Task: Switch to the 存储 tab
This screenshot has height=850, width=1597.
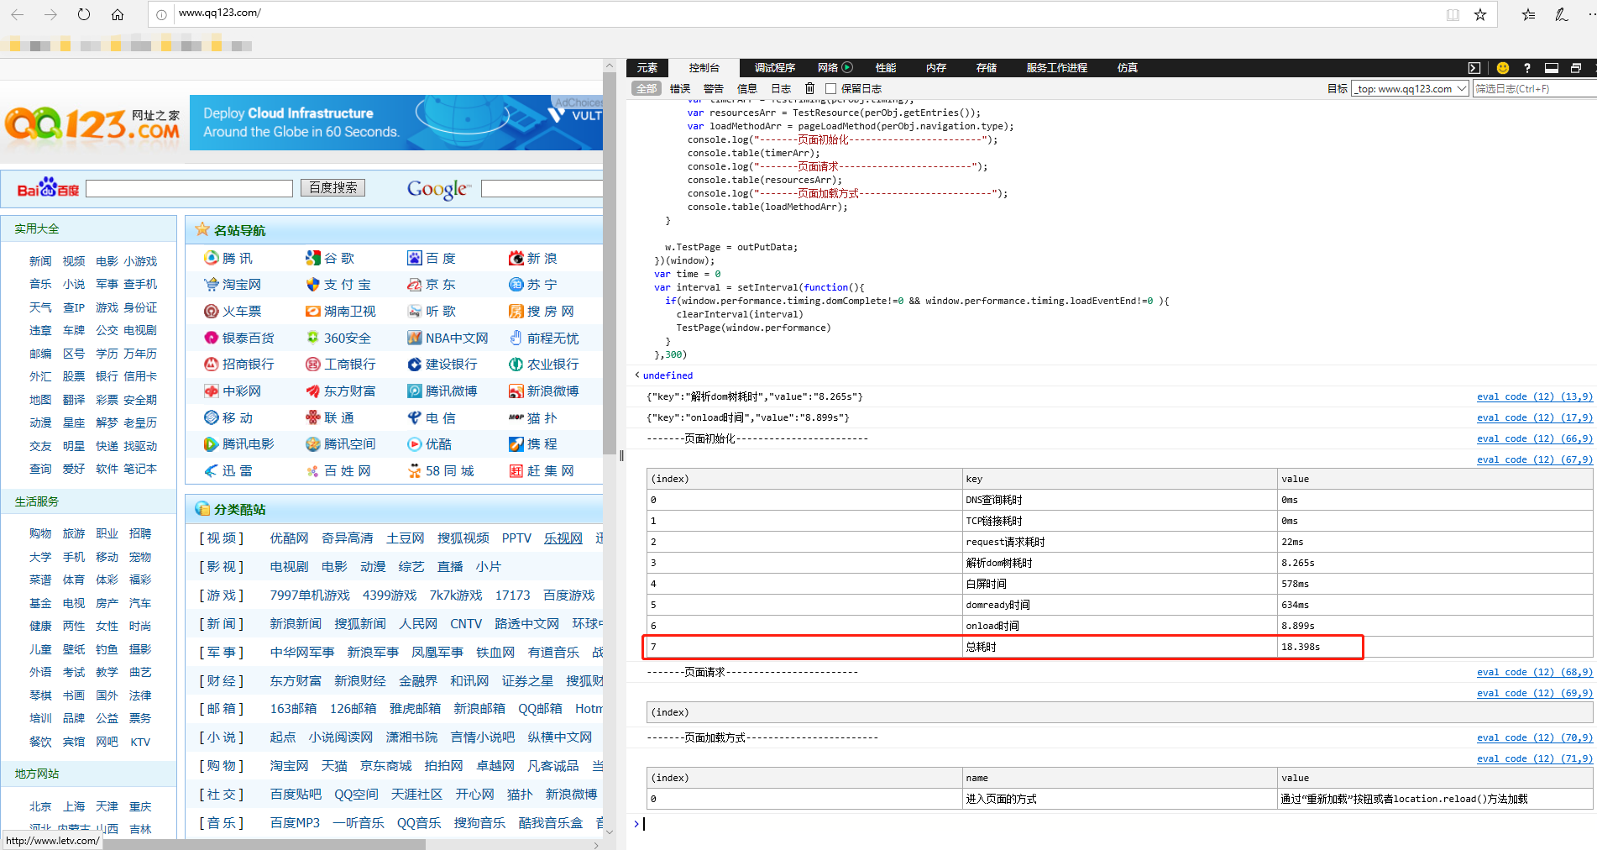Action: [x=987, y=68]
